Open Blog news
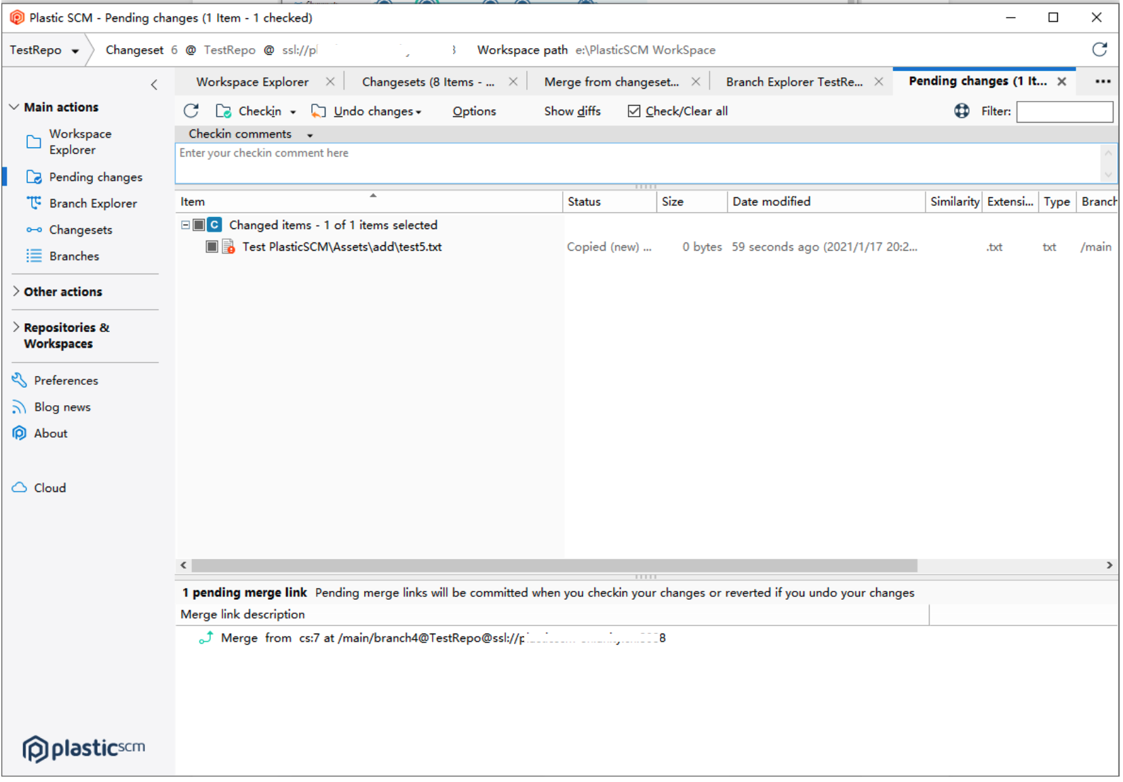This screenshot has height=782, width=1123. [52, 407]
